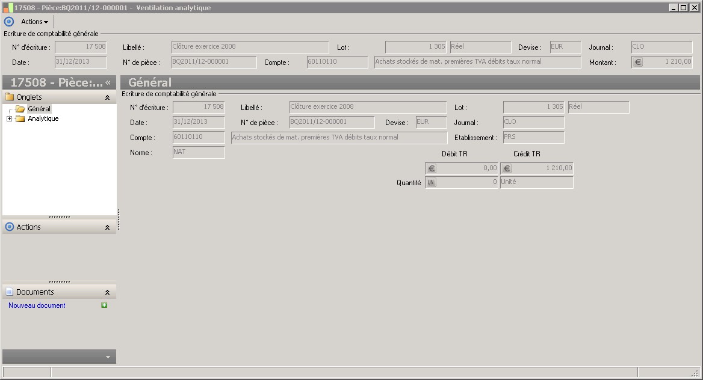Viewport: 703px width, 380px height.
Task: Click the euro icon in the Crédit TR field
Action: (507, 168)
